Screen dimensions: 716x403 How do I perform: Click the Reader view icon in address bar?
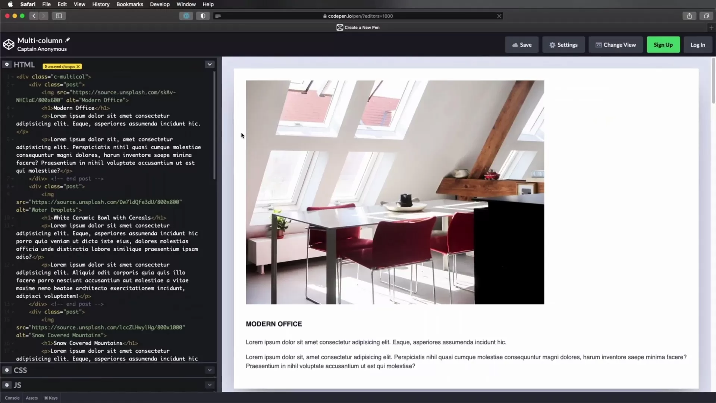218,16
